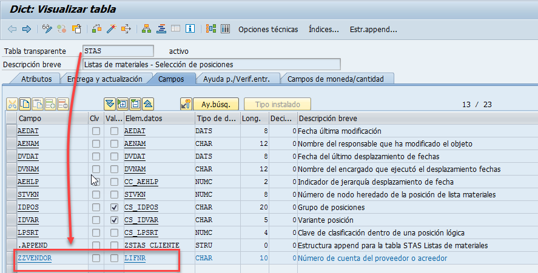Click the where-used list icon
This screenshot has width=538, height=273.
coord(126,29)
